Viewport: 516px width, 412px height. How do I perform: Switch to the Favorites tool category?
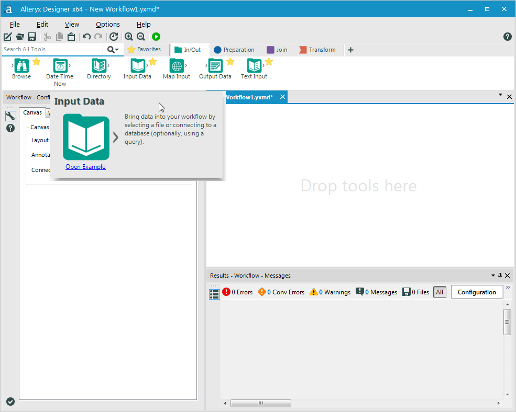144,49
